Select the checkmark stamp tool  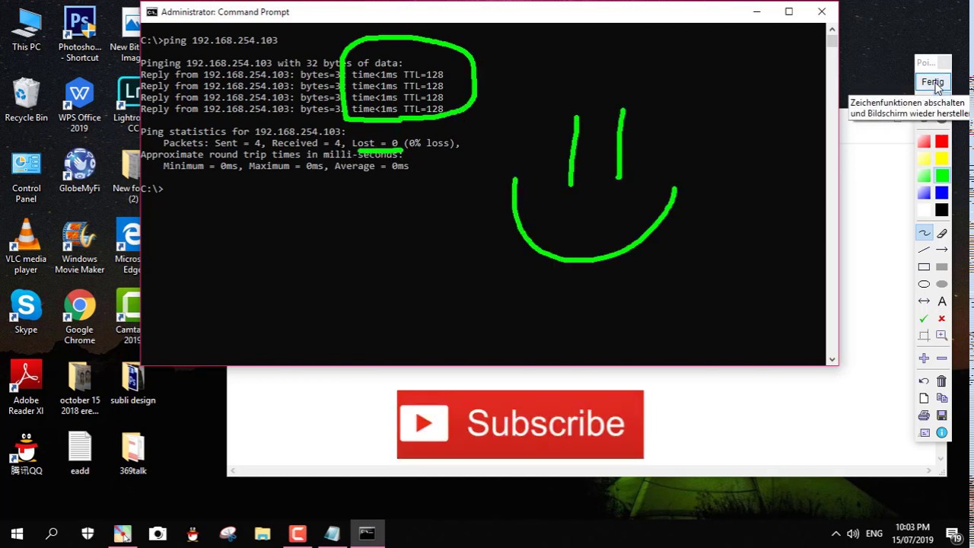click(x=922, y=319)
